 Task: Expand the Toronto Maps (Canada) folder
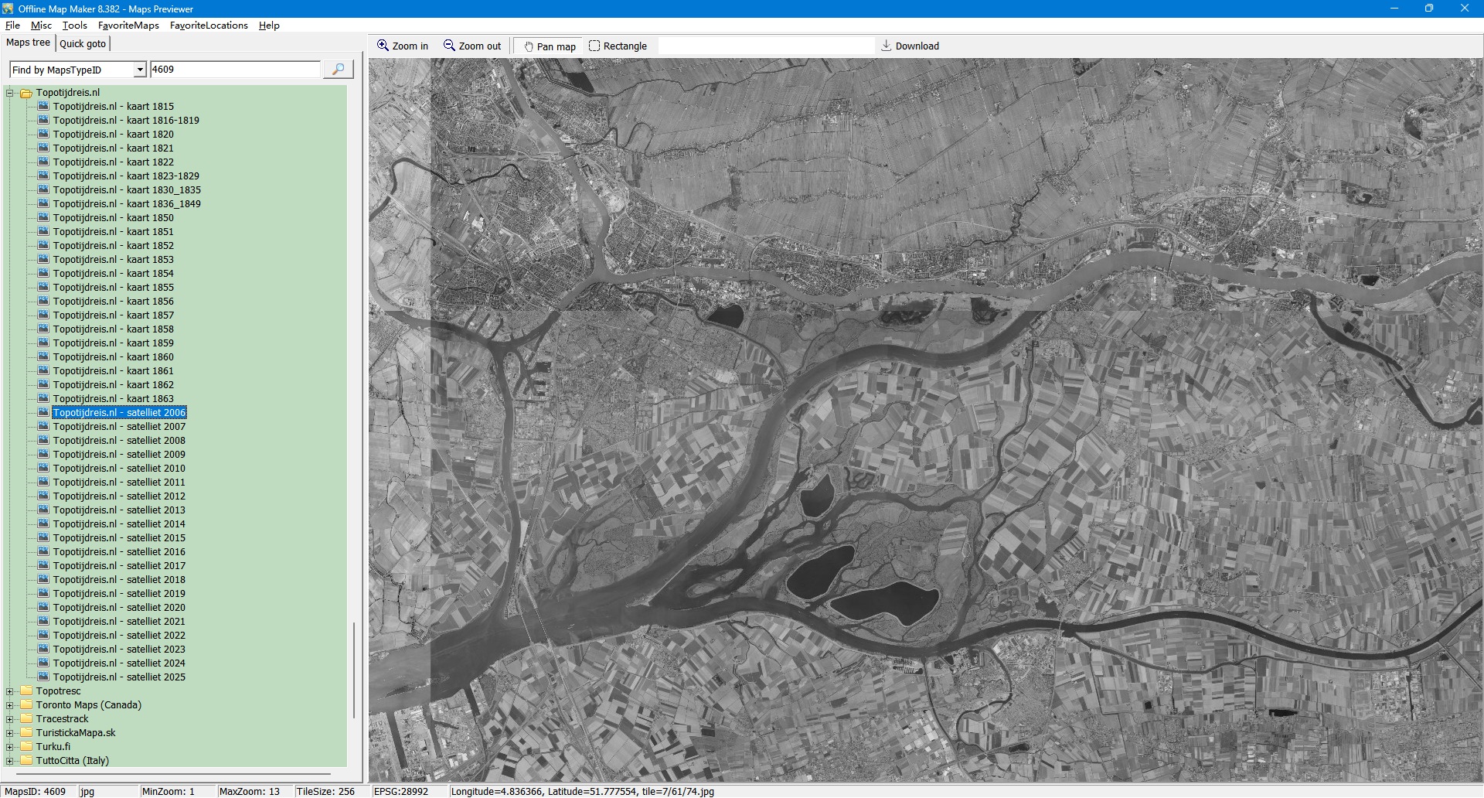(10, 705)
